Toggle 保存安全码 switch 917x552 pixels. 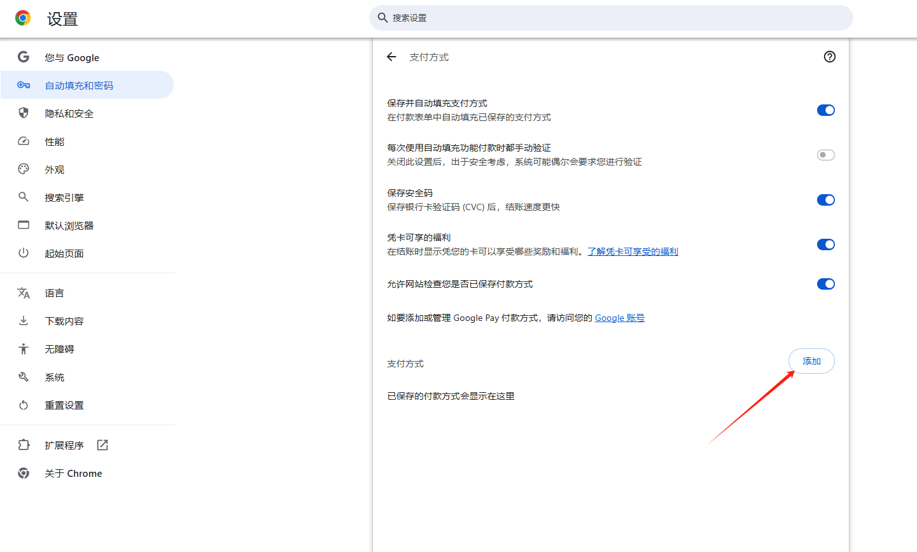coord(826,200)
